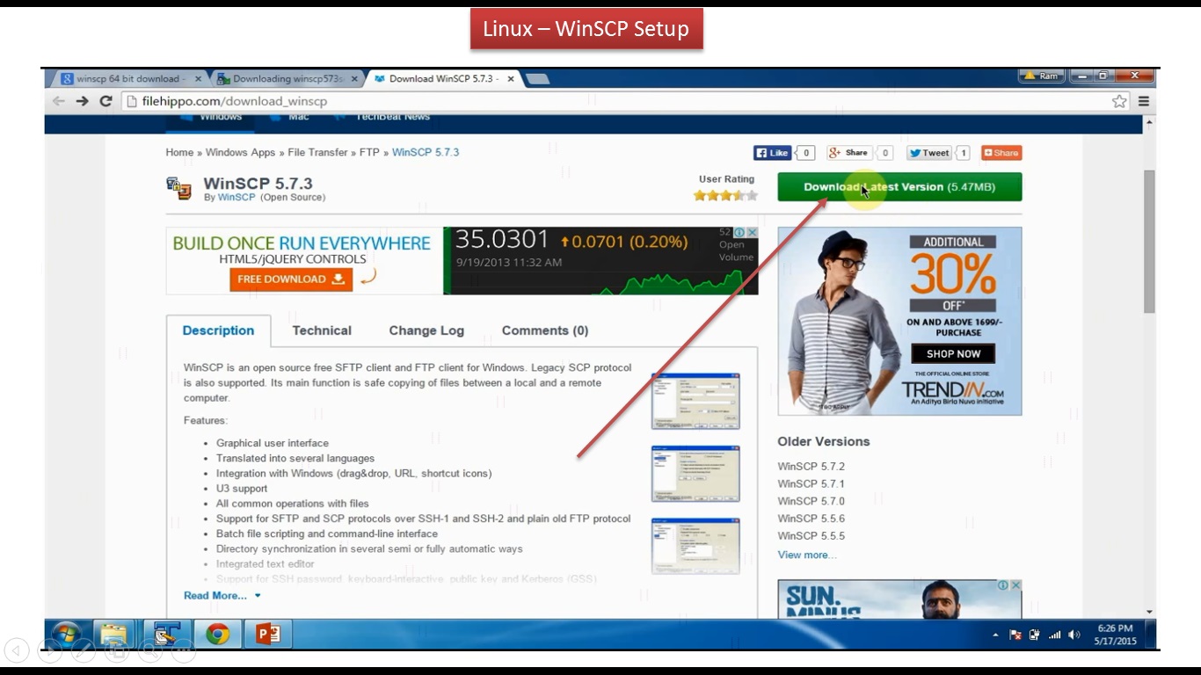Click the network signal bars icon

(1054, 635)
